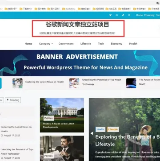The image size is (160, 161).
Task: Open the marketing bookmarks folder
Action: click(69, 9)
